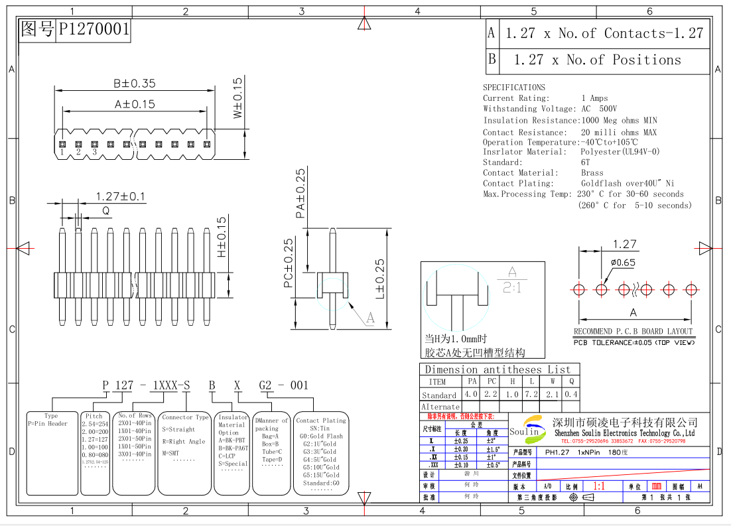Click the top center alignment triangle marker
This screenshot has height=526, width=731.
(364, 24)
